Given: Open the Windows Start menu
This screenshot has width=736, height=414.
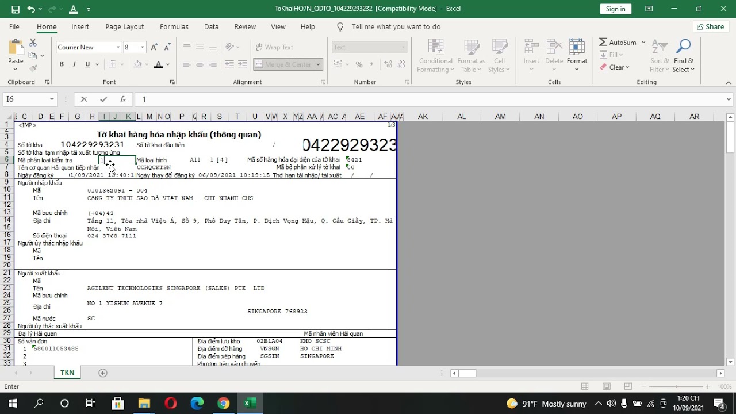Looking at the screenshot, I should (x=13, y=403).
